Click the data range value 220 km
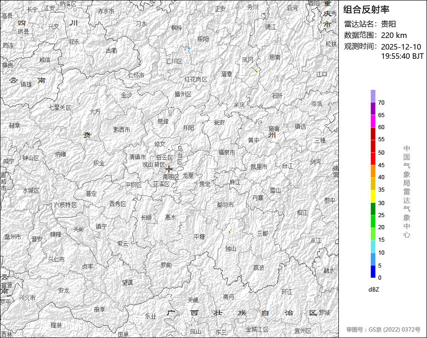Screen dimensions: 427x338 tap(394, 35)
